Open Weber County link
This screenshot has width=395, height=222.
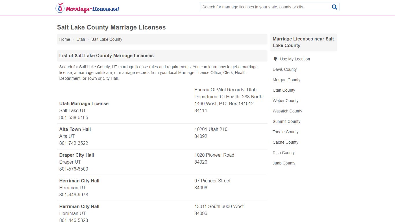(x=285, y=101)
